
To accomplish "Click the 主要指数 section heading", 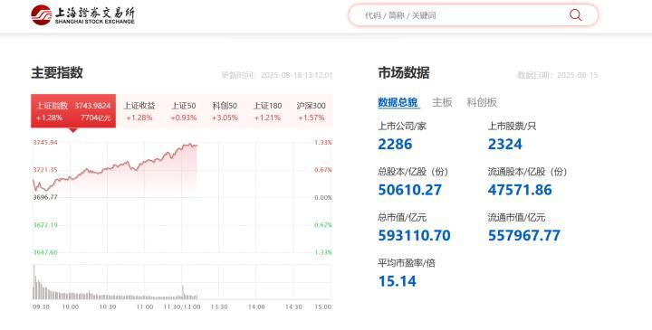I will [57, 72].
